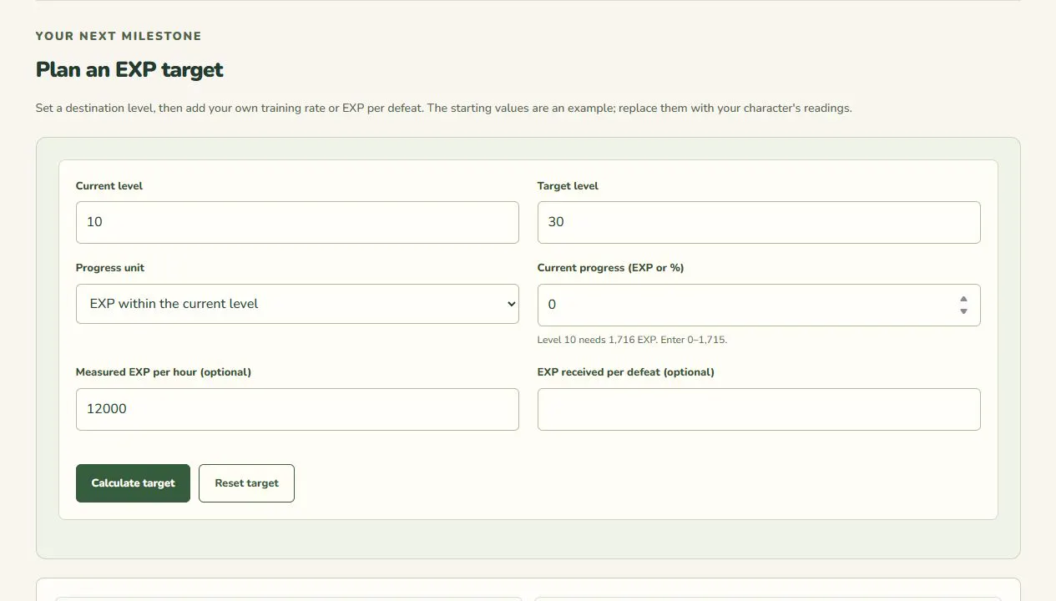This screenshot has width=1056, height=601.
Task: Click the 'Progress unit' label
Action: tap(110, 268)
